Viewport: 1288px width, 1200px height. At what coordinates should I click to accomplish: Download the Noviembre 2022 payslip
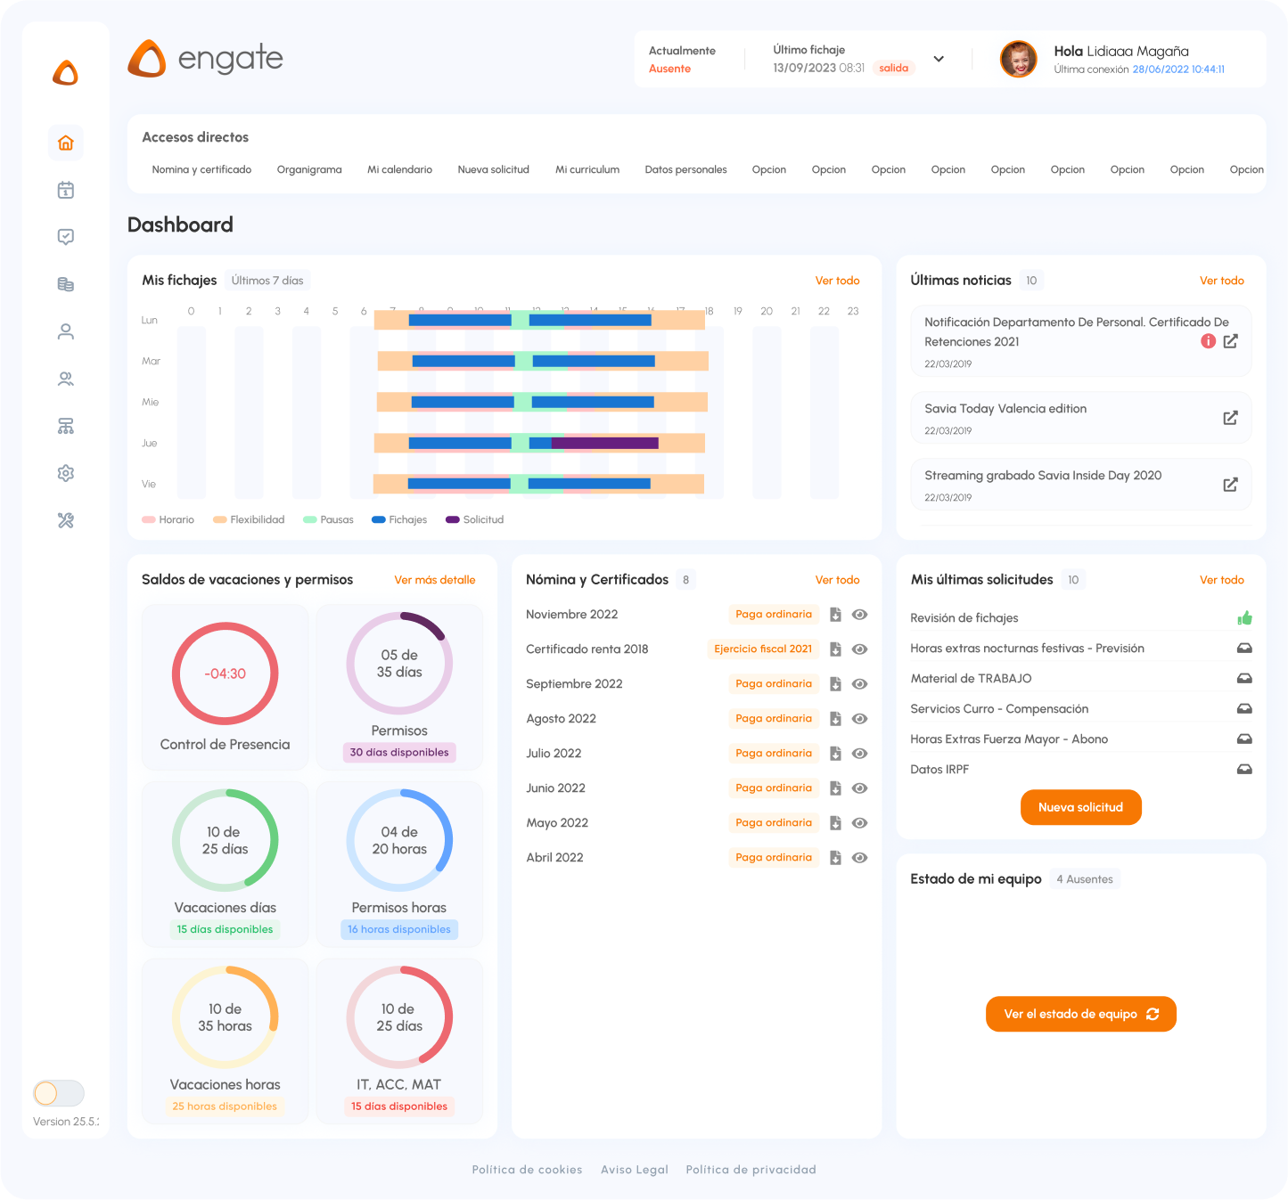(835, 615)
